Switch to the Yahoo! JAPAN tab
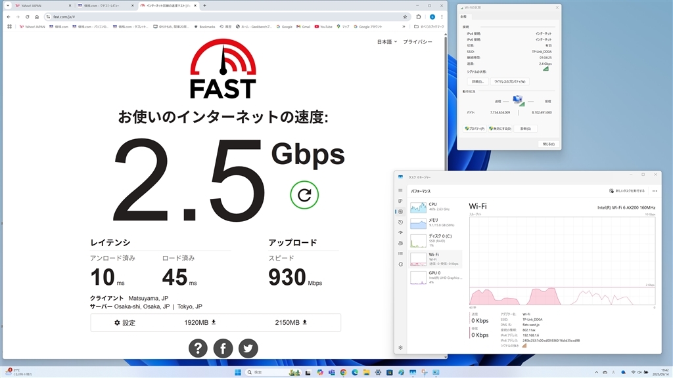The height and width of the screenshot is (378, 673). click(42, 5)
